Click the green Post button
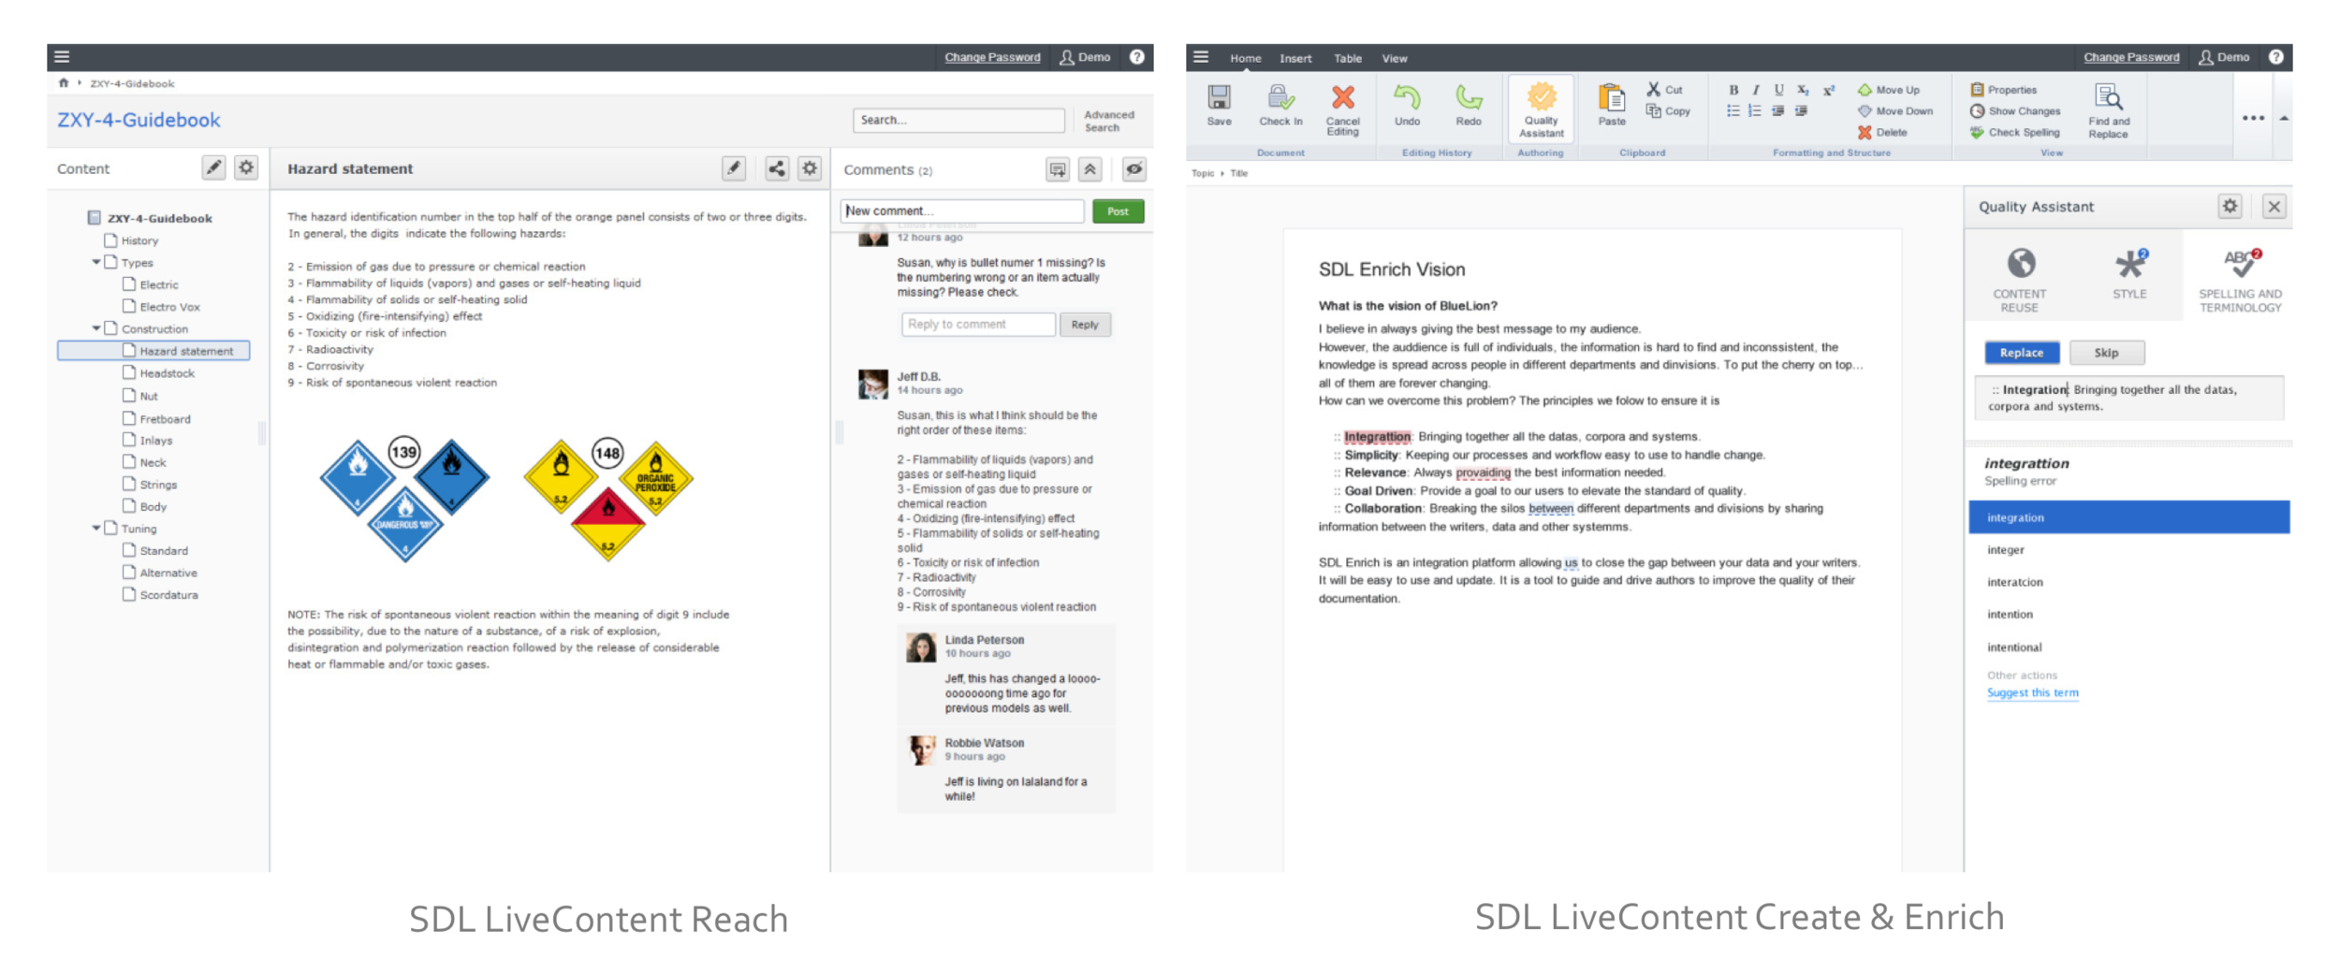This screenshot has width=2340, height=973. pyautogui.click(x=1118, y=211)
